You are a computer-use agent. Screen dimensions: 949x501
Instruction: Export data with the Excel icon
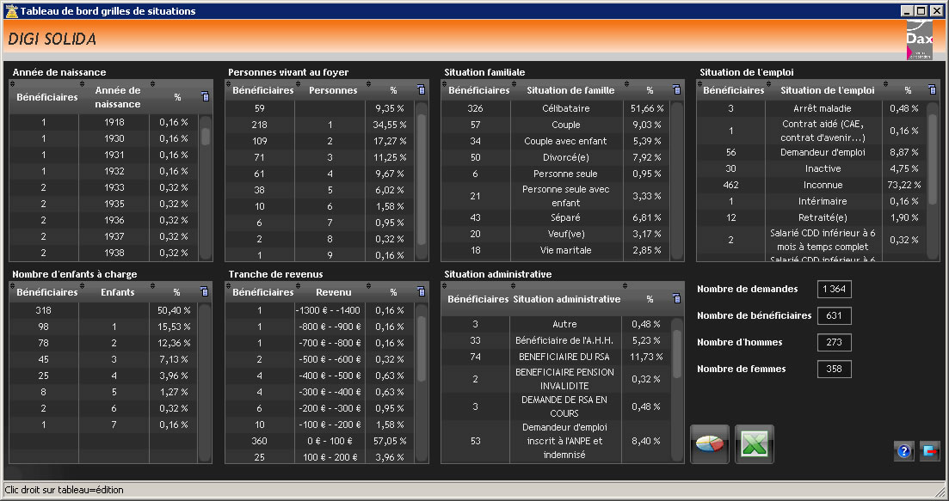[x=754, y=444]
